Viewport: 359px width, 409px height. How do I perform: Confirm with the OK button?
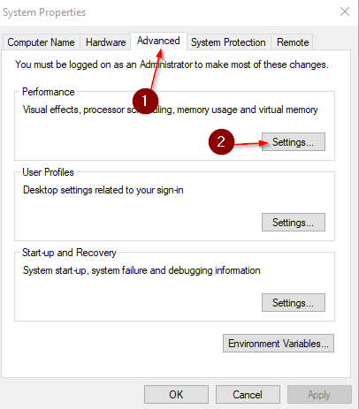(176, 395)
